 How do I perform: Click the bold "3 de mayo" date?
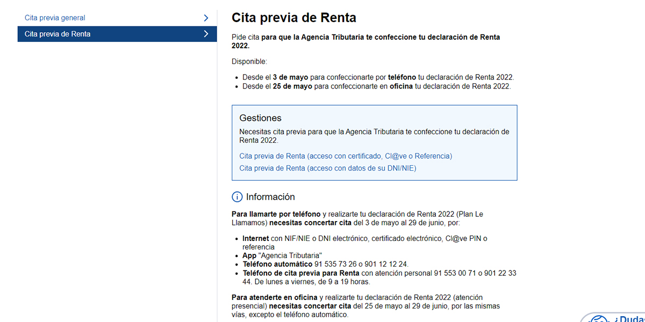point(290,77)
